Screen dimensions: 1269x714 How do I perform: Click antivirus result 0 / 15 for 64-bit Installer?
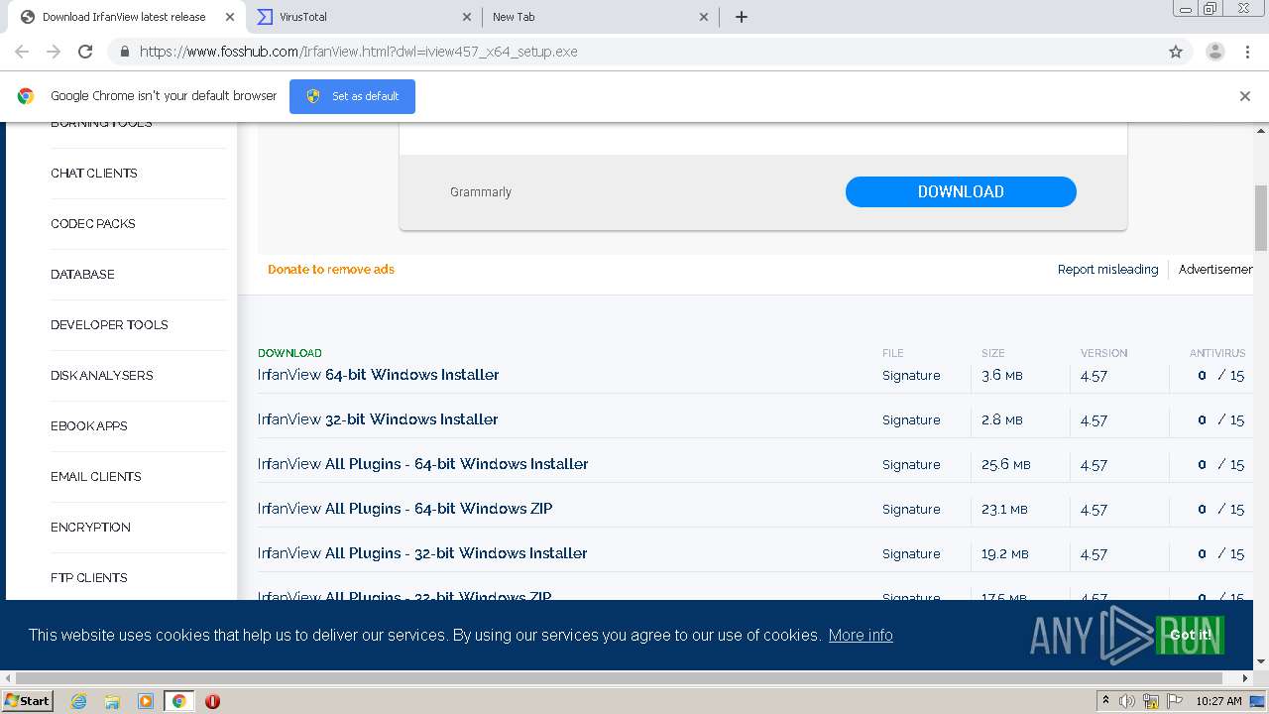(x=1220, y=375)
